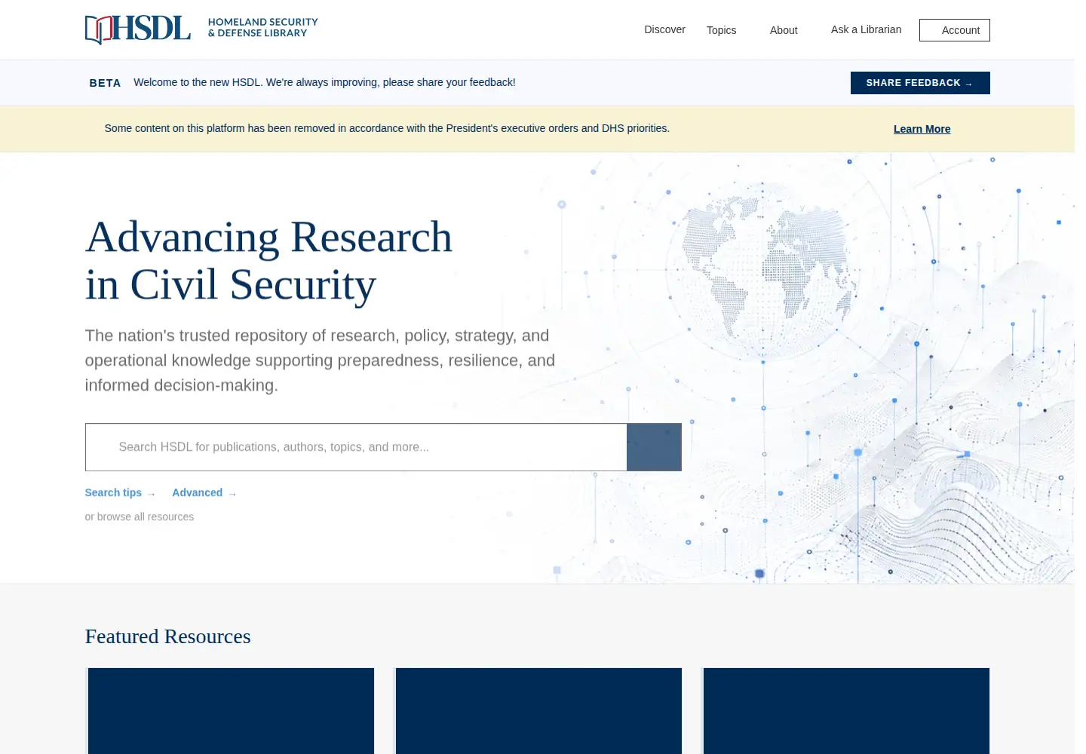The width and height of the screenshot is (1086, 754).
Task: Open the second Featured Resources card
Action: point(538,710)
